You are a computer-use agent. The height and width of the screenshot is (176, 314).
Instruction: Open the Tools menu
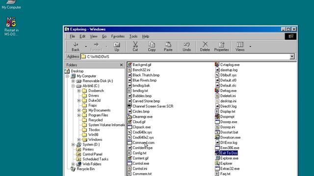point(133,36)
